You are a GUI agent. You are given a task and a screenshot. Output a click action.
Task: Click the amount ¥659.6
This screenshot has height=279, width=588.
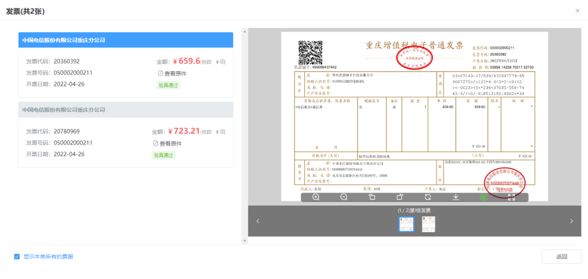186,61
